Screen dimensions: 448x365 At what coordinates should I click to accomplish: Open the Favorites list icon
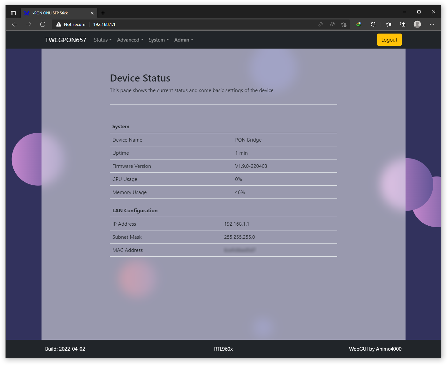(x=389, y=24)
